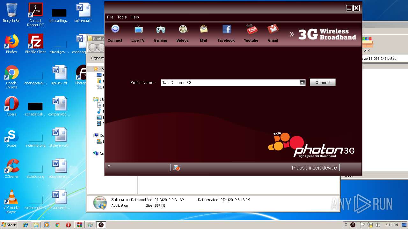The image size is (408, 229).
Task: Switch to the Photon taskbar button
Action: [101, 225]
